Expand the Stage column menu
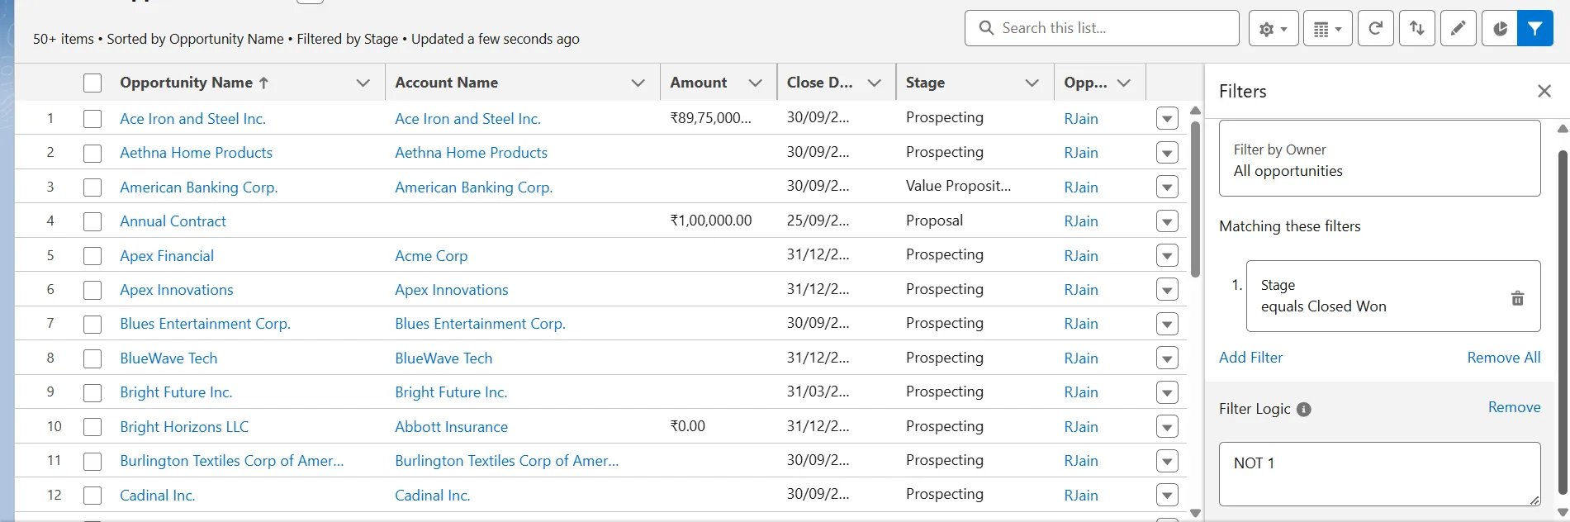Screen dimensions: 1570x522 1032,83
